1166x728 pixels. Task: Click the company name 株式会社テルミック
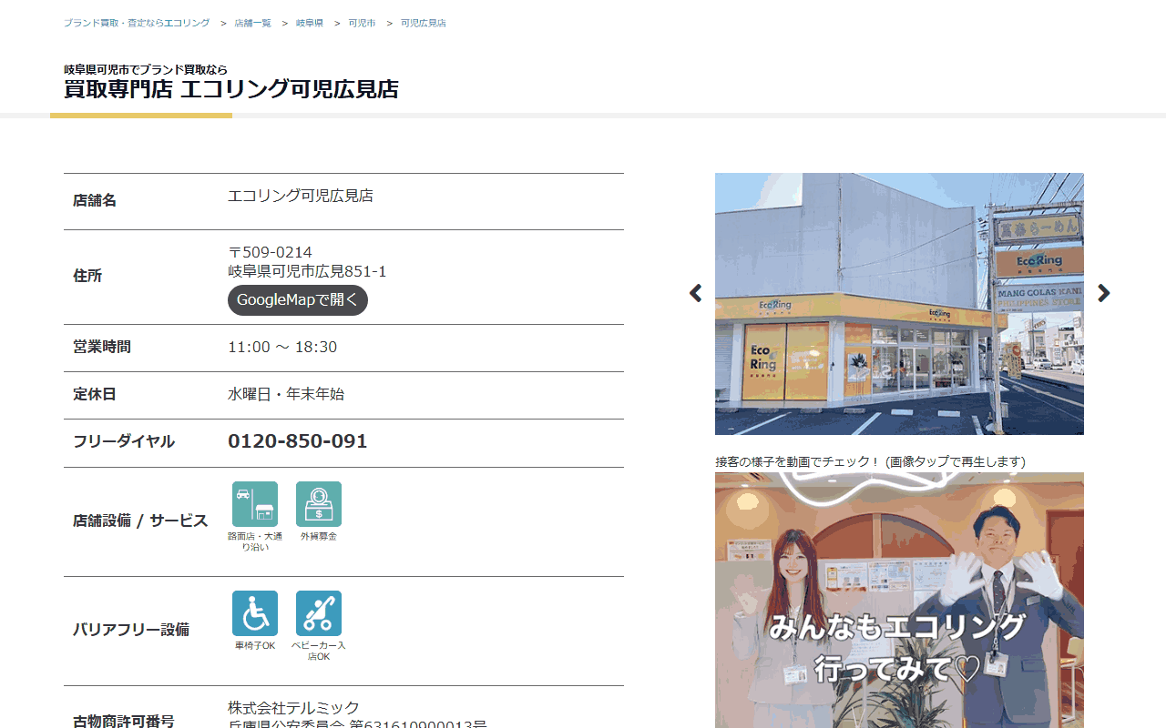point(293,708)
